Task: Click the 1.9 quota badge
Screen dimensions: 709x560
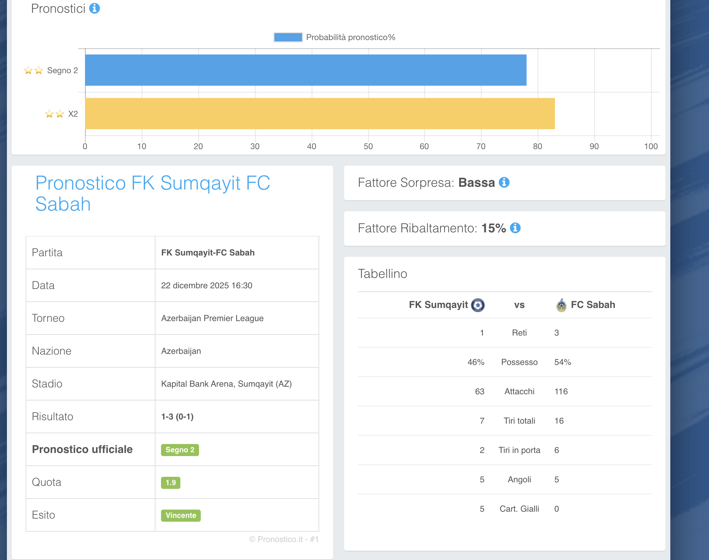Action: 170,483
